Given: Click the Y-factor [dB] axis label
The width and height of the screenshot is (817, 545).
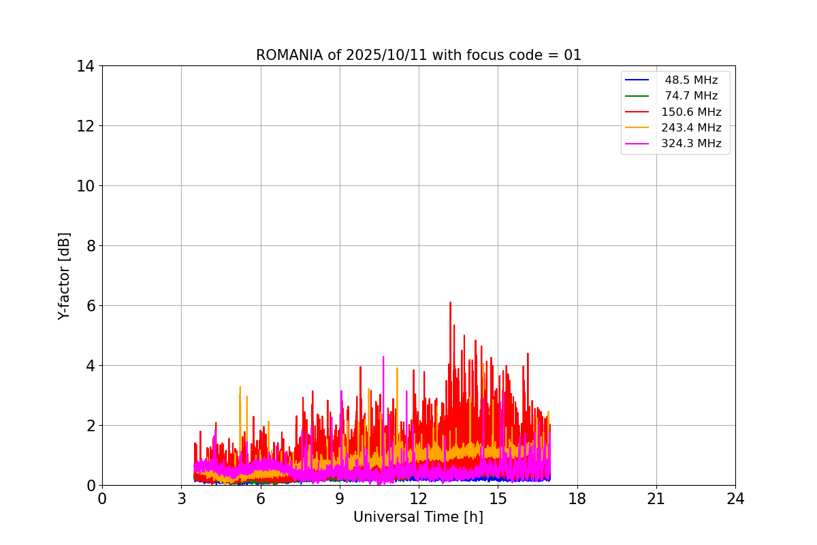Looking at the screenshot, I should pos(64,276).
